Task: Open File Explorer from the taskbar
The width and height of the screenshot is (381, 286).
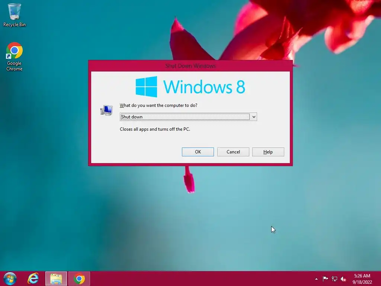Action: click(56, 279)
